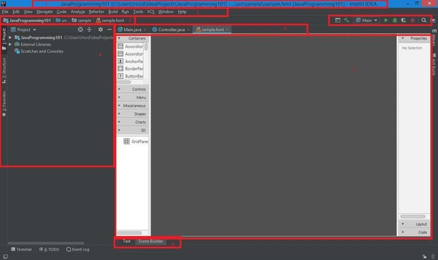Open the Refactor menu

[x=96, y=12]
